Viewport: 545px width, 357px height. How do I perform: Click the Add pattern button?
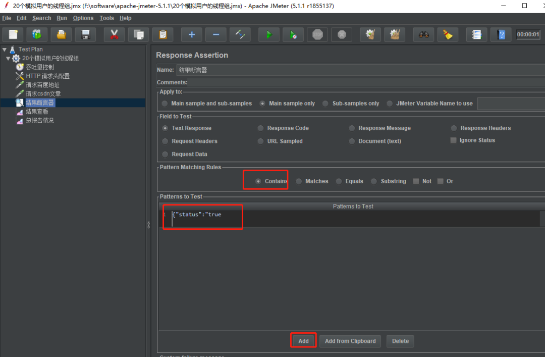303,341
